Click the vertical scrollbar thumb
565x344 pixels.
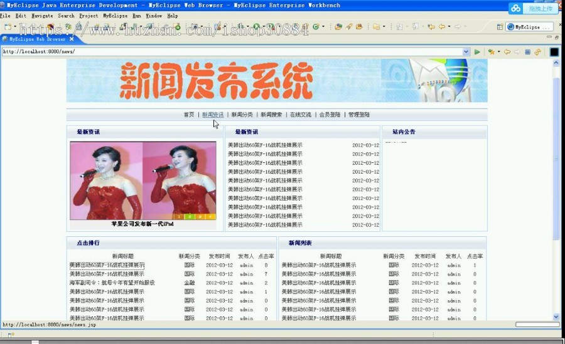pos(556,159)
